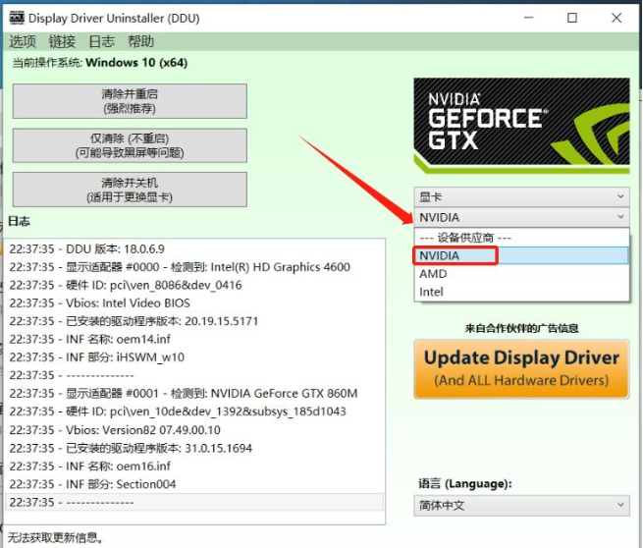643x548 pixels.
Task: Select log line Vbios: Version82 07.49.00.10
Action: tap(194, 430)
